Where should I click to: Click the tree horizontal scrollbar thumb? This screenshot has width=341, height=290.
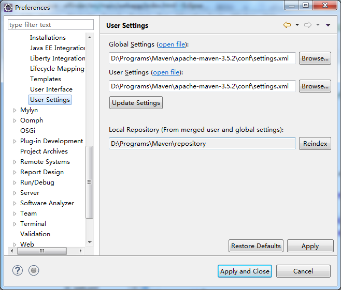point(42,251)
